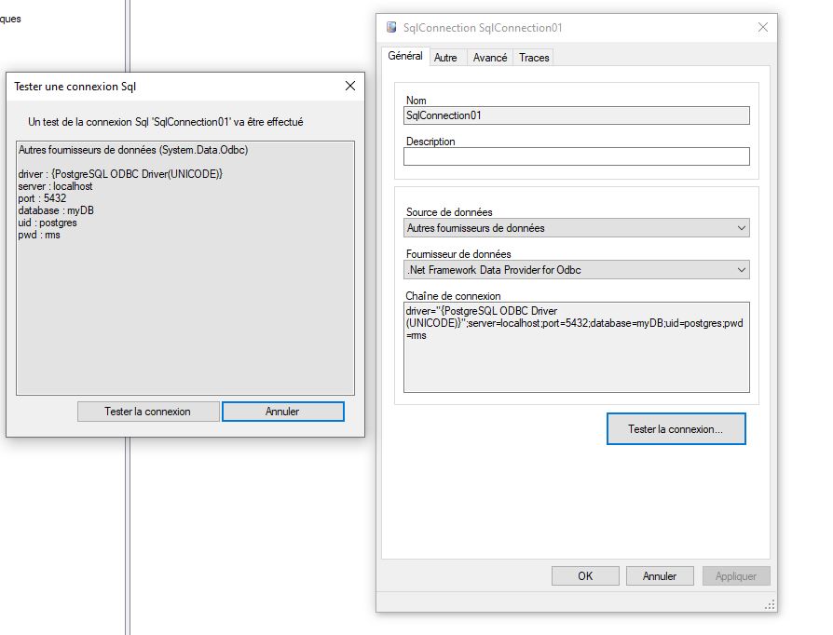Click Annuler at the bottom of the properties window
The image size is (833, 635).
click(660, 576)
